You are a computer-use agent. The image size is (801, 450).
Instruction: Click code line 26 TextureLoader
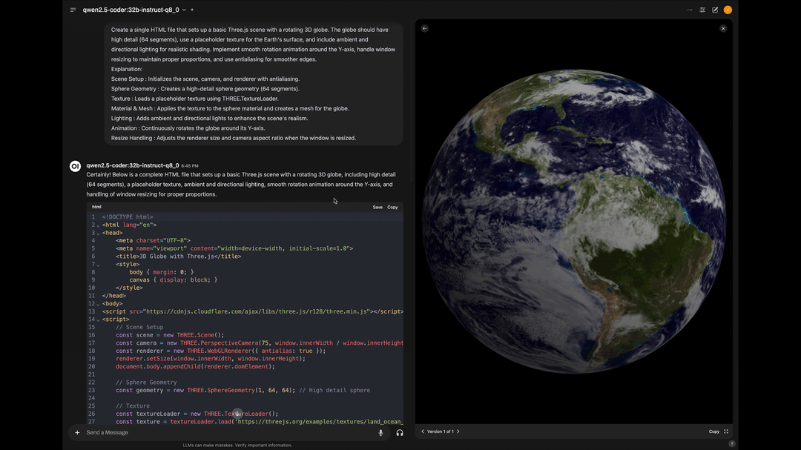coord(197,414)
